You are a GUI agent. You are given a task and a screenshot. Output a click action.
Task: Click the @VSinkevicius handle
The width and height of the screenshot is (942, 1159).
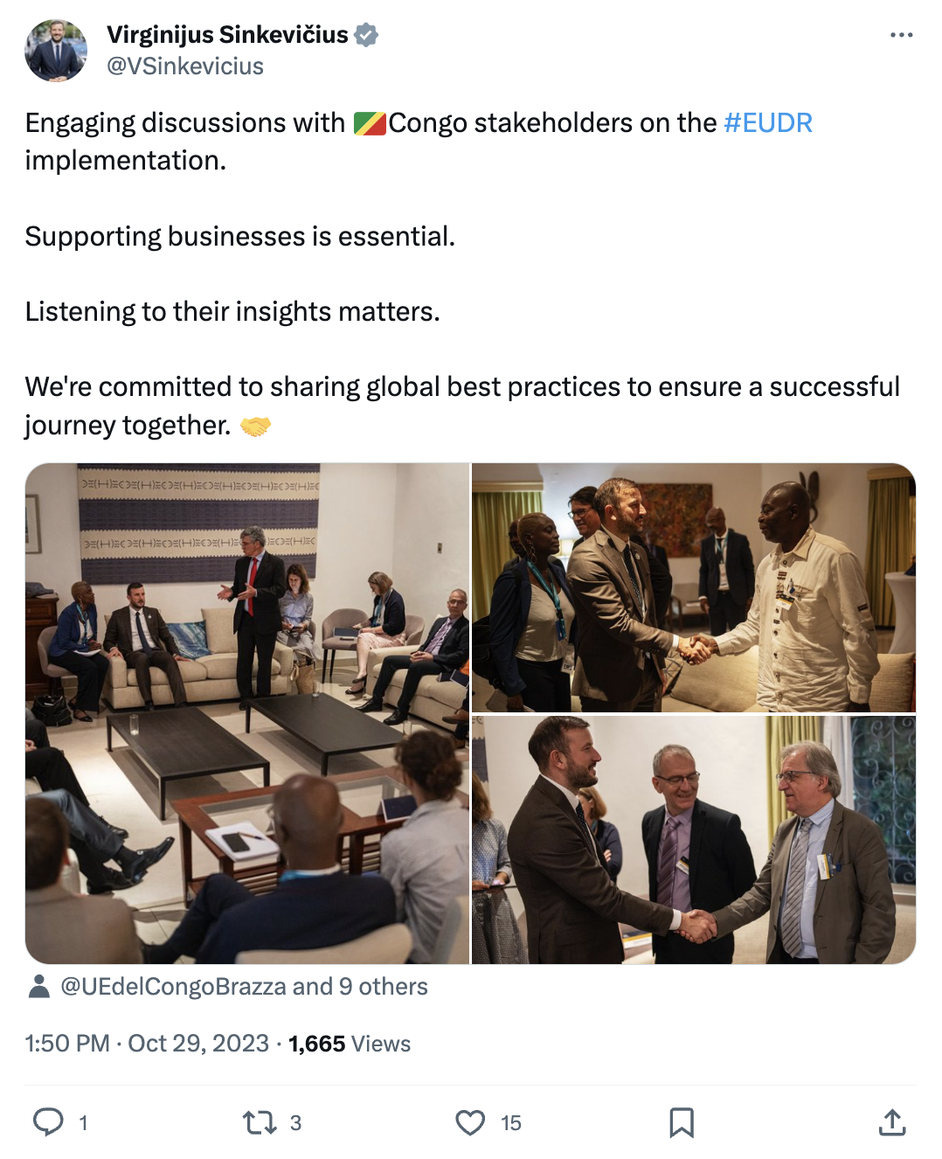[185, 66]
